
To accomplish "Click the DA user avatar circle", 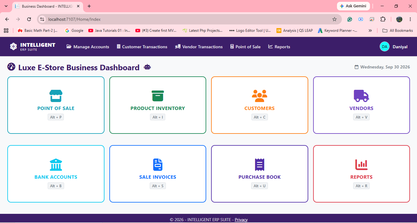I will tap(385, 46).
